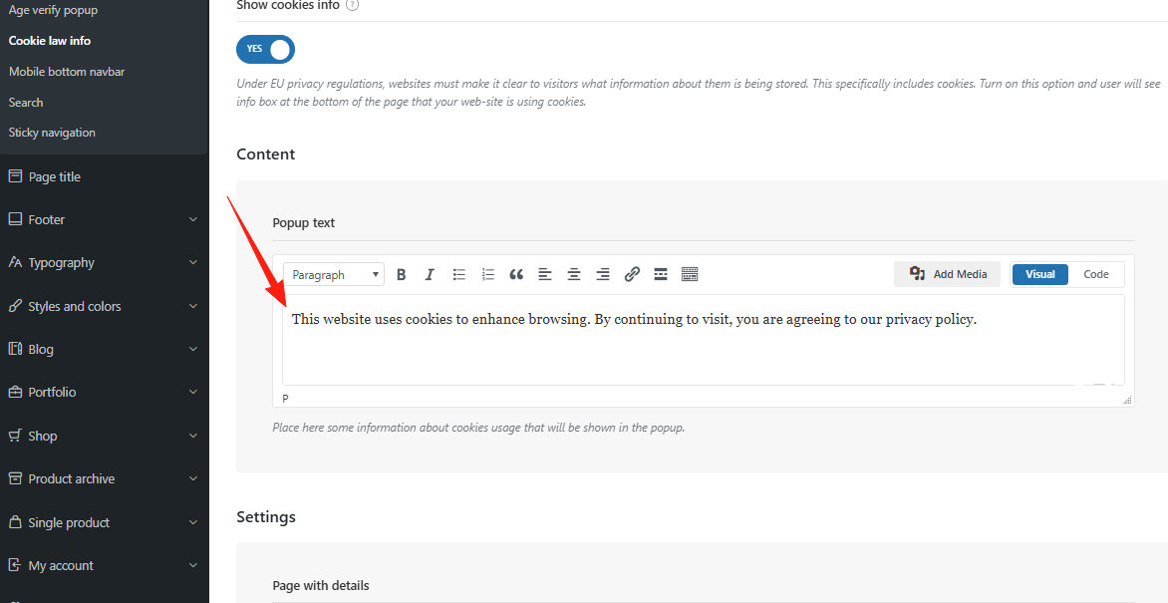Insert Read More tag icon
Screen dimensions: 1168x603
tap(661, 275)
